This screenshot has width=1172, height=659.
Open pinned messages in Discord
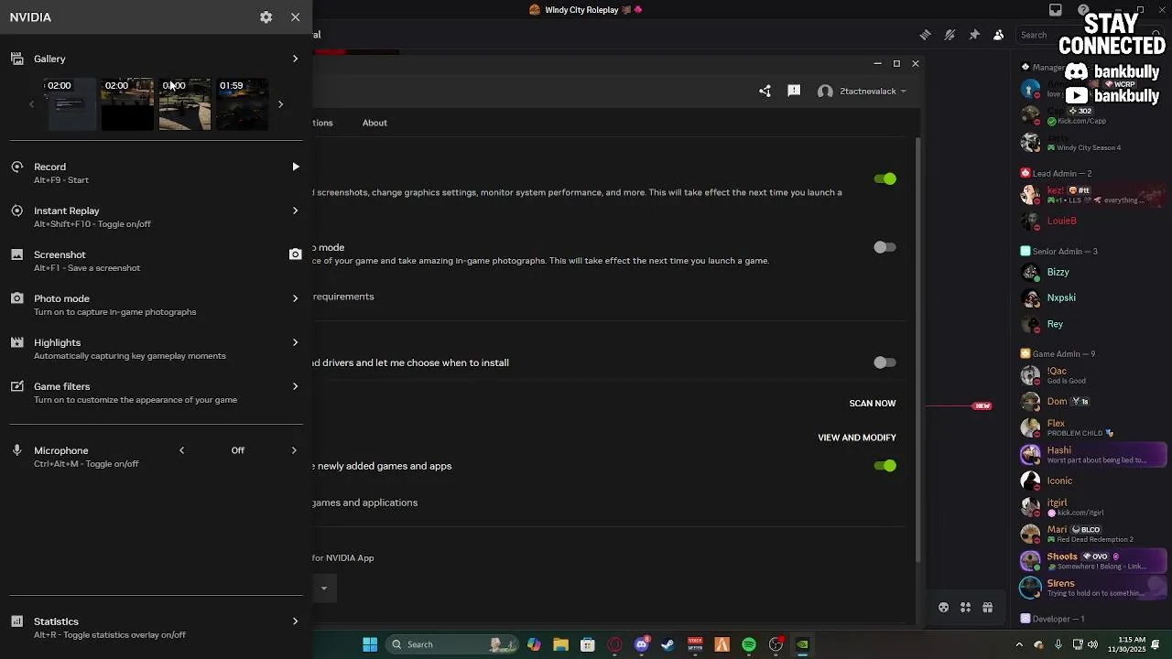[x=974, y=35]
